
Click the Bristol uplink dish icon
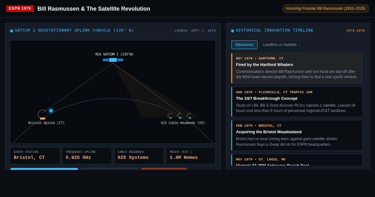click(x=42, y=114)
